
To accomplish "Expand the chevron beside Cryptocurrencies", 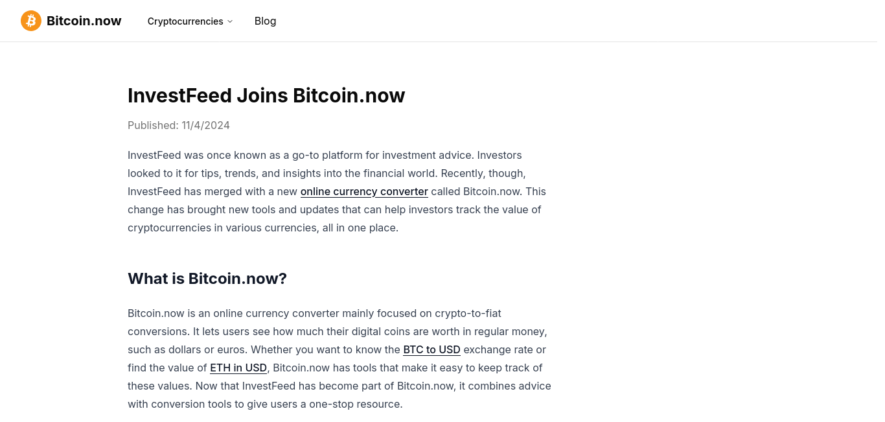I will 230,21.
